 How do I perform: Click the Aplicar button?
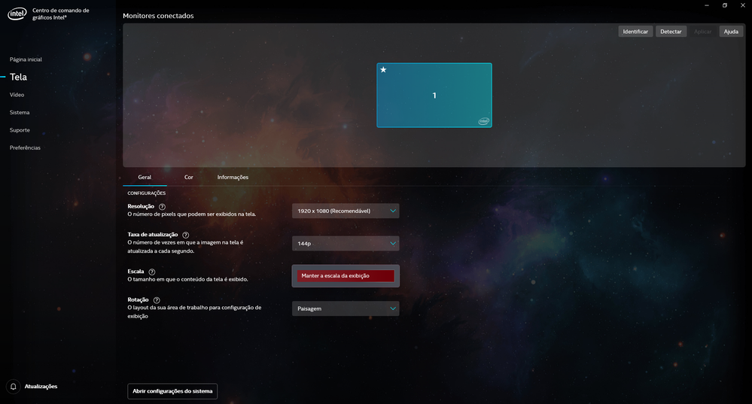click(702, 32)
